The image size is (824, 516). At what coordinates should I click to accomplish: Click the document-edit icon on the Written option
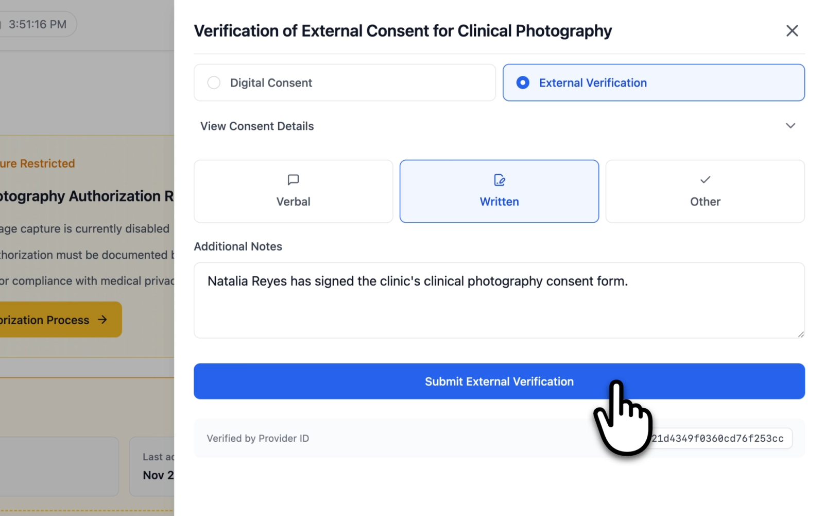[x=499, y=180]
